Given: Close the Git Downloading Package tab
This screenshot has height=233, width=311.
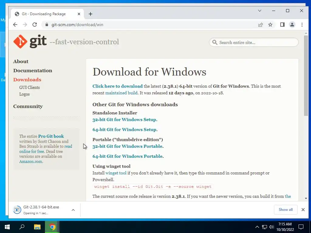Looking at the screenshot, I should (x=79, y=14).
